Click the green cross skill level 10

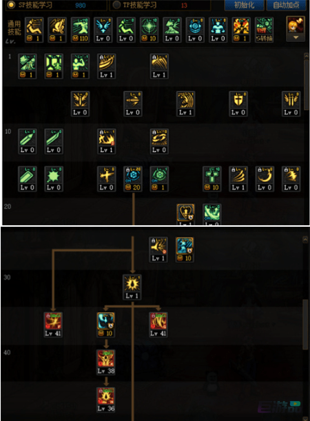211,179
